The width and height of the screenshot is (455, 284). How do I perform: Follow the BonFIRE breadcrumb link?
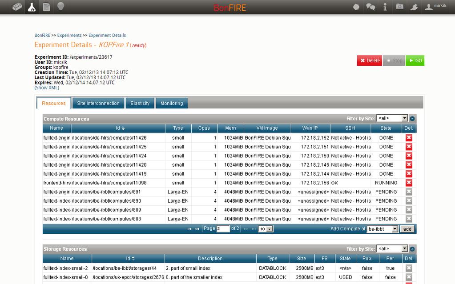click(x=42, y=36)
